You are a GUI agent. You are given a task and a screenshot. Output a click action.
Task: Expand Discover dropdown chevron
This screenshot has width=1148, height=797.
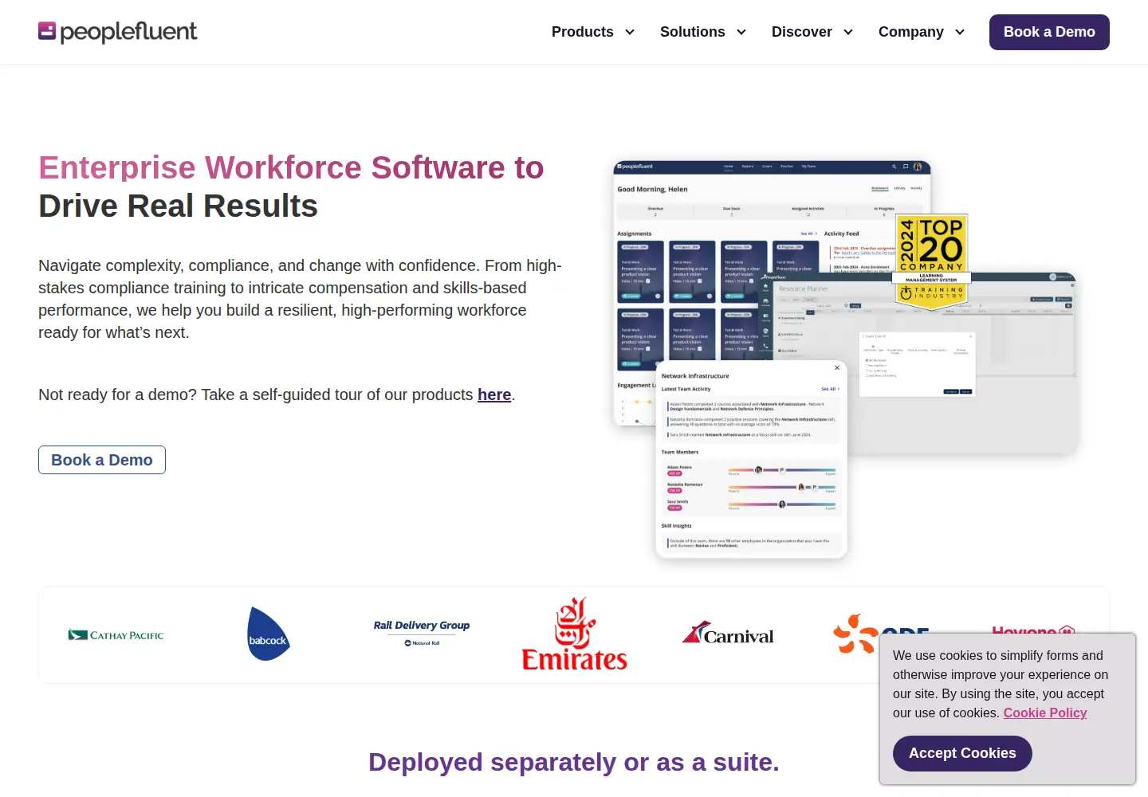pos(848,32)
